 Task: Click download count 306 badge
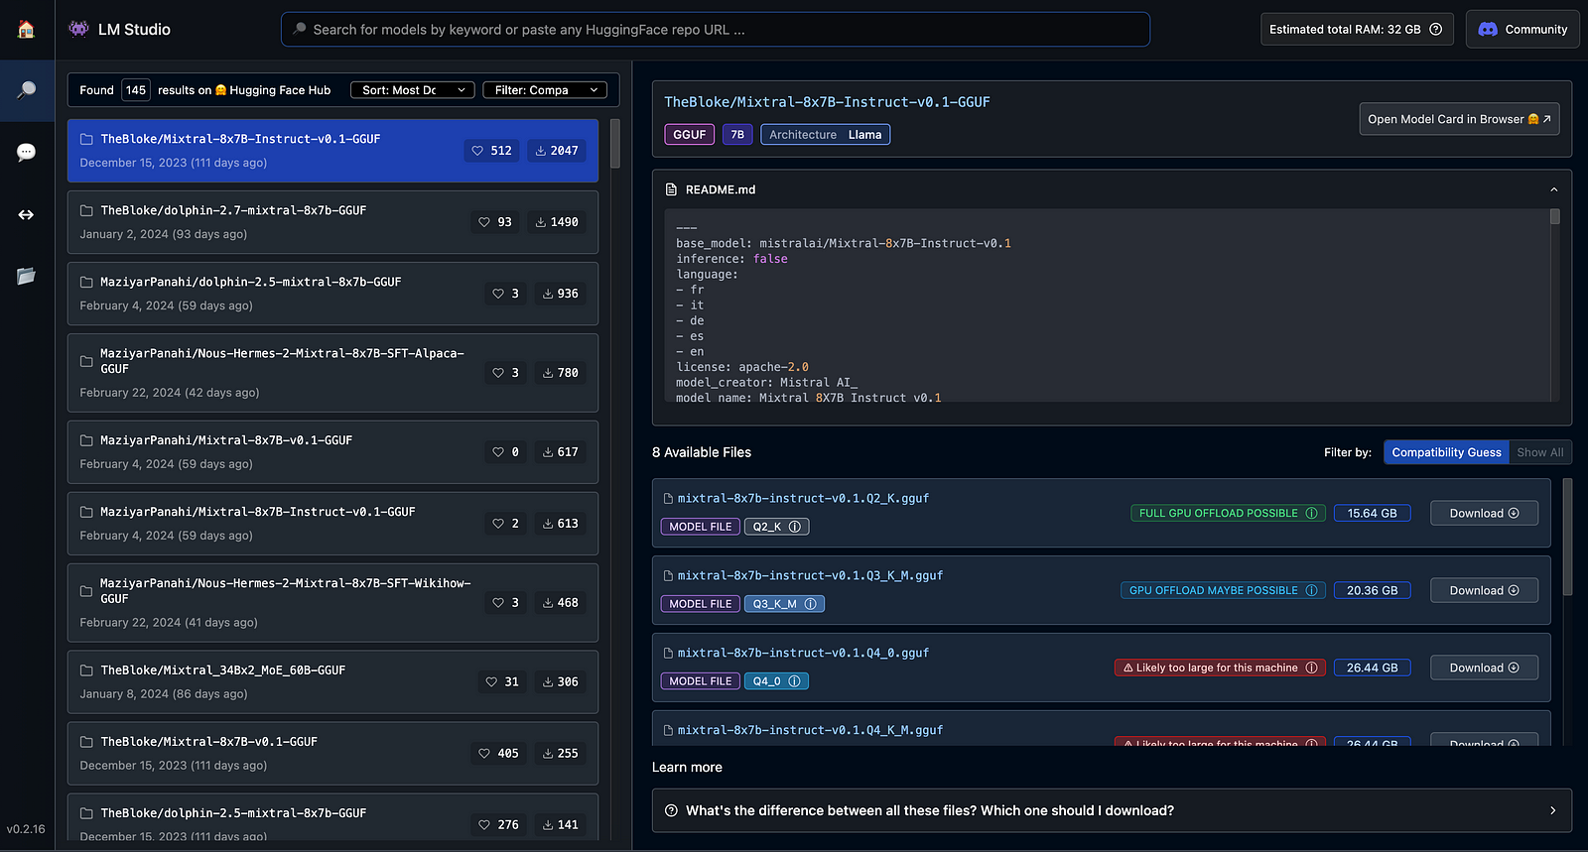point(559,682)
